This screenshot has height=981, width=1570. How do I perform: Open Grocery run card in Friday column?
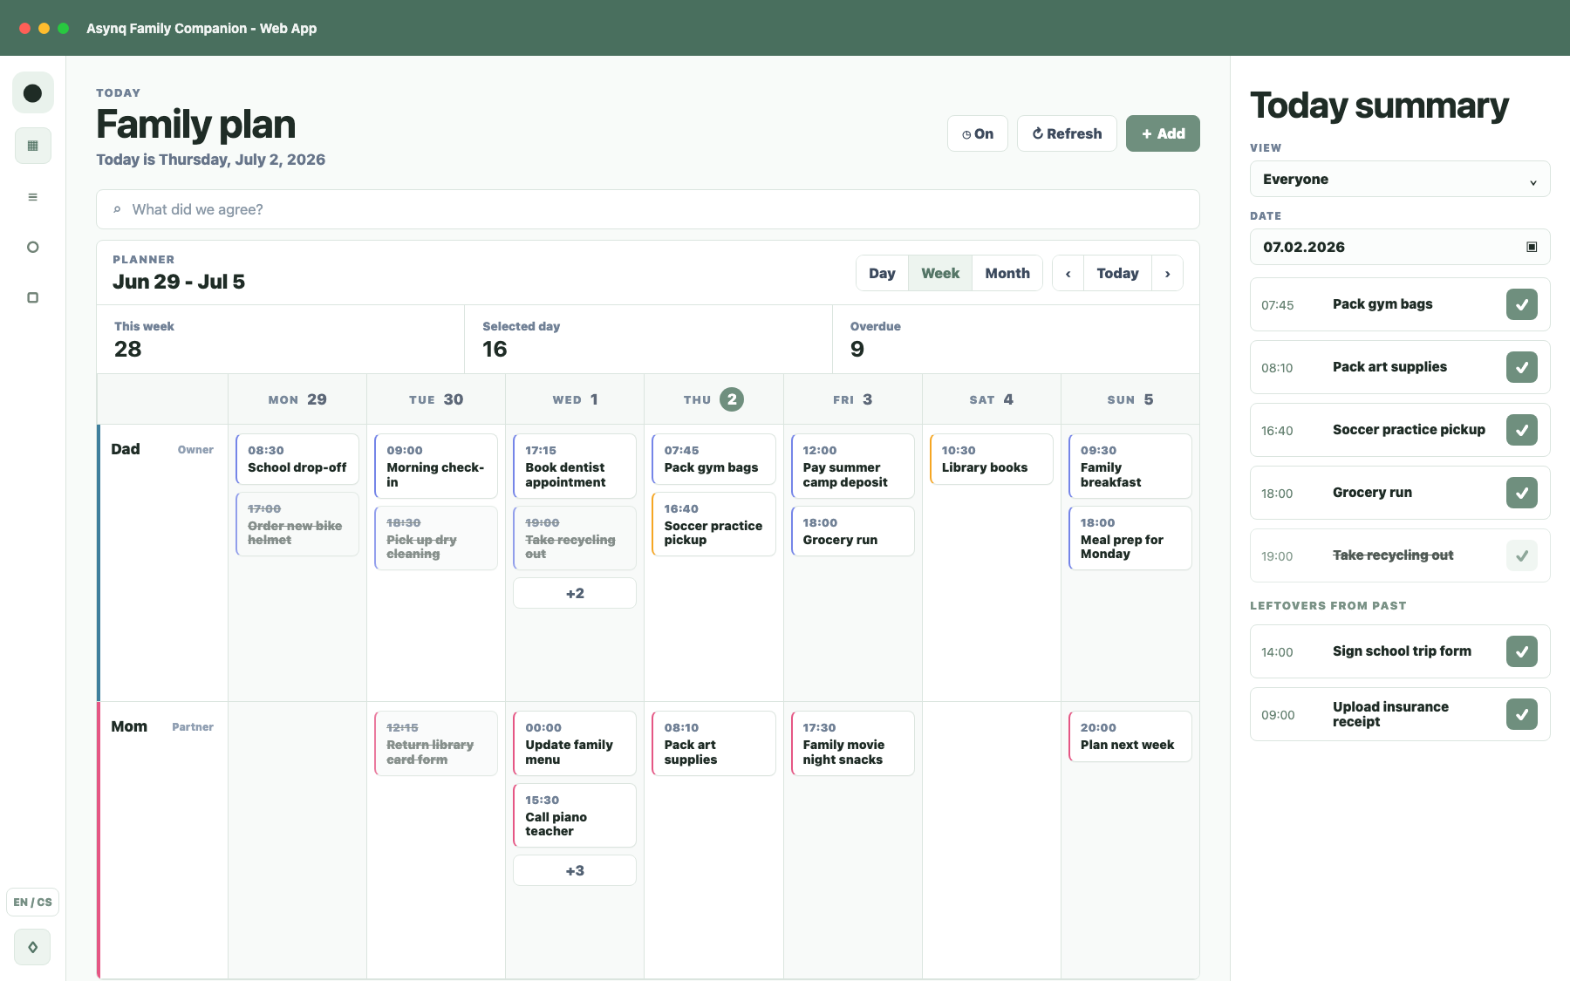(853, 531)
